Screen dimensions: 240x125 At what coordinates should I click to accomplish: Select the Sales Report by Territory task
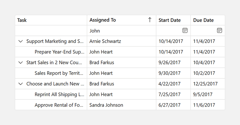coord(59,73)
